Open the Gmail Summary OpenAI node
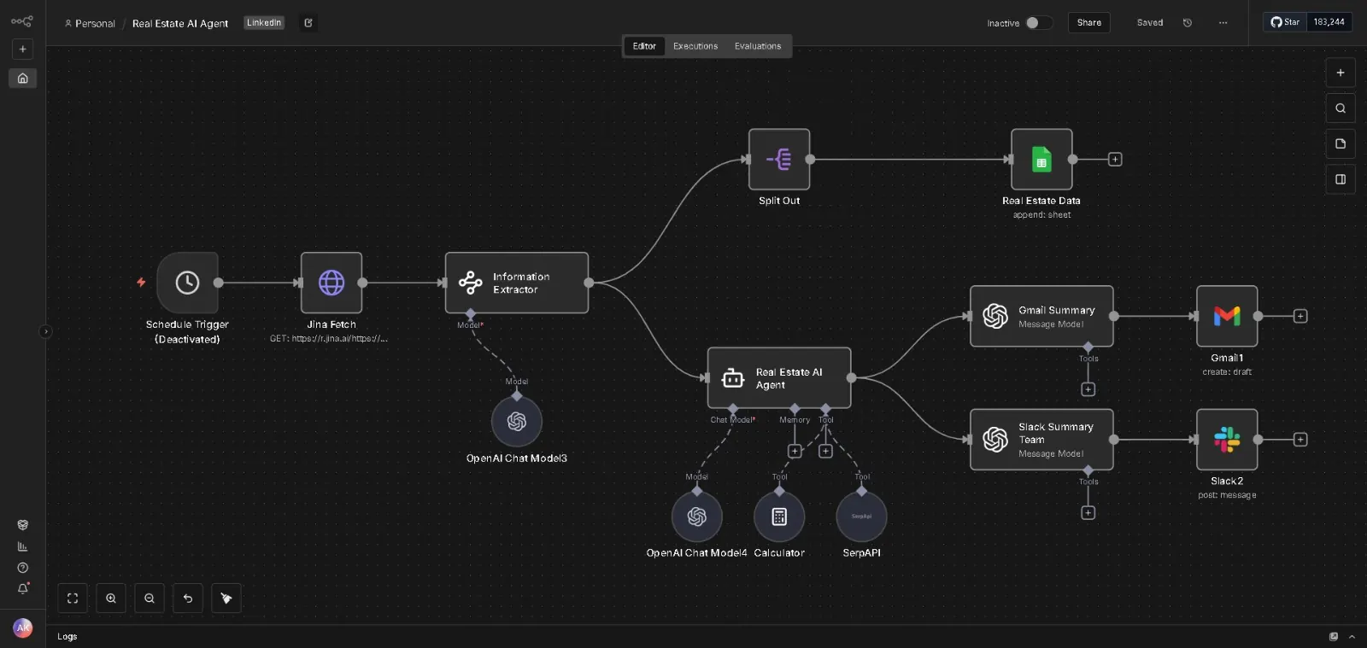Image resolution: width=1367 pixels, height=648 pixels. (x=1041, y=317)
